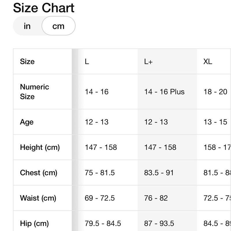The height and width of the screenshot is (231, 231).
Task: Click the 14 - 16 Plus cell
Action: (x=164, y=92)
